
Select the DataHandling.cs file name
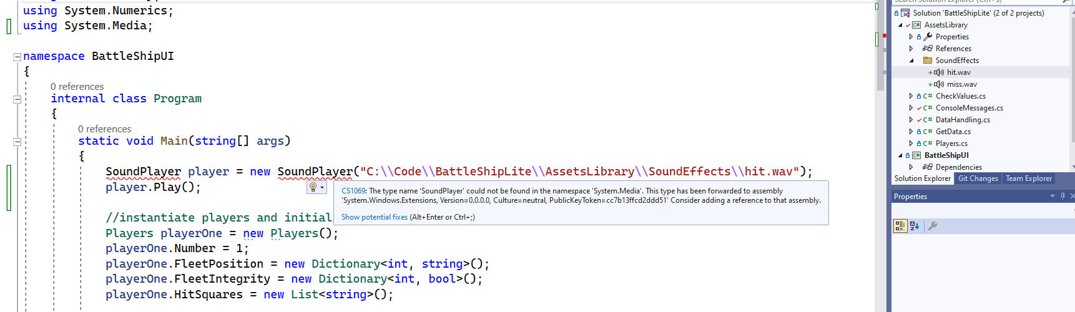[x=963, y=120]
